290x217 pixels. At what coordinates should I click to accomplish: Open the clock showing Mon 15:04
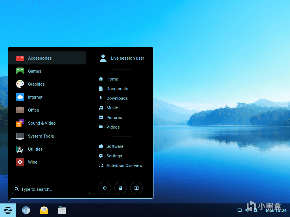tap(276, 210)
